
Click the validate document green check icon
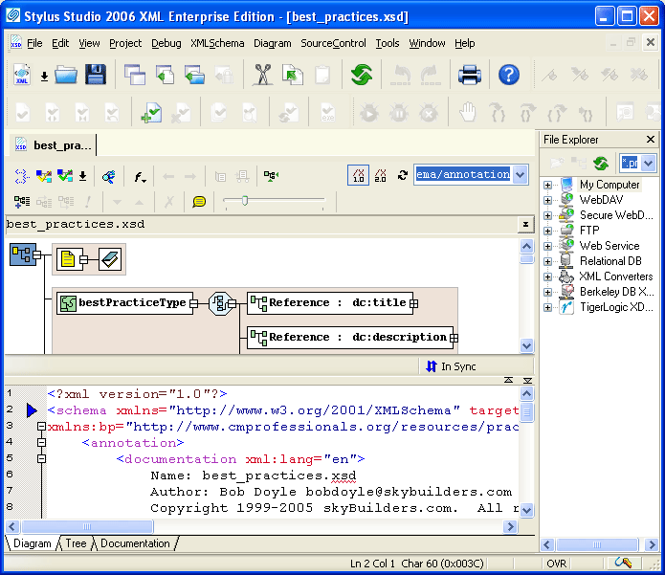click(x=151, y=113)
